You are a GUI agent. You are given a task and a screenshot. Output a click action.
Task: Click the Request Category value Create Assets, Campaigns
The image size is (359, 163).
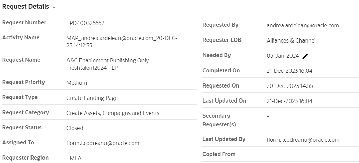pyautogui.click(x=113, y=113)
